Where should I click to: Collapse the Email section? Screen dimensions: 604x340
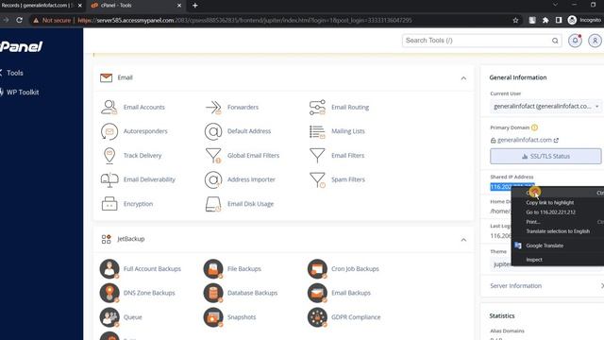pos(463,78)
